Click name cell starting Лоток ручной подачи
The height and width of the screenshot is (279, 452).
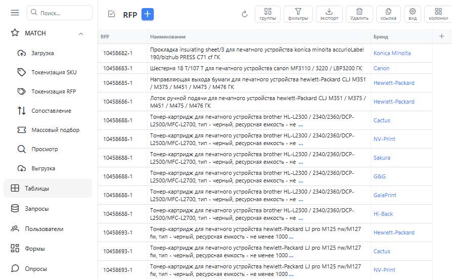259,102
